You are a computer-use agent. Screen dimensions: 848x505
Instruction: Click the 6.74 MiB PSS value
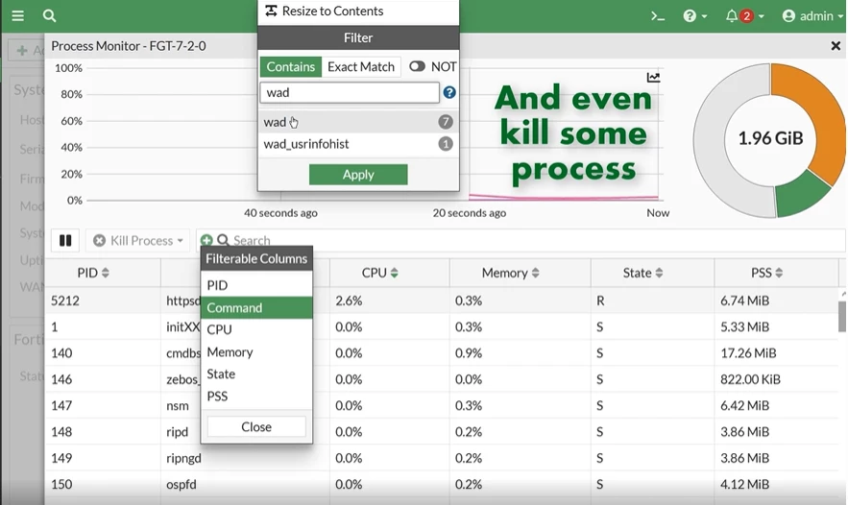point(744,301)
